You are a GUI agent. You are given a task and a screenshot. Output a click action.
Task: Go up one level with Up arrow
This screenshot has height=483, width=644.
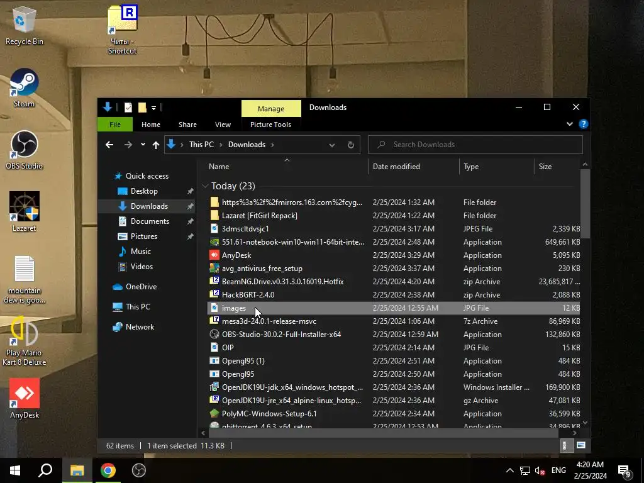point(156,145)
